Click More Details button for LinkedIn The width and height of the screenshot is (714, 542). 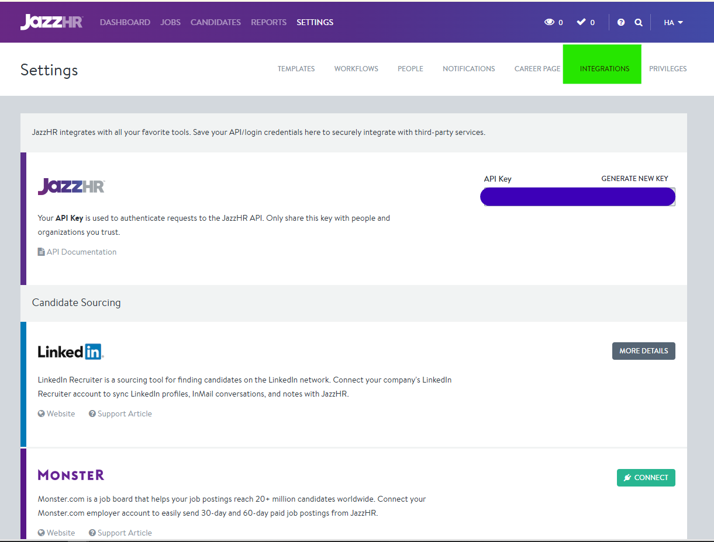click(643, 351)
